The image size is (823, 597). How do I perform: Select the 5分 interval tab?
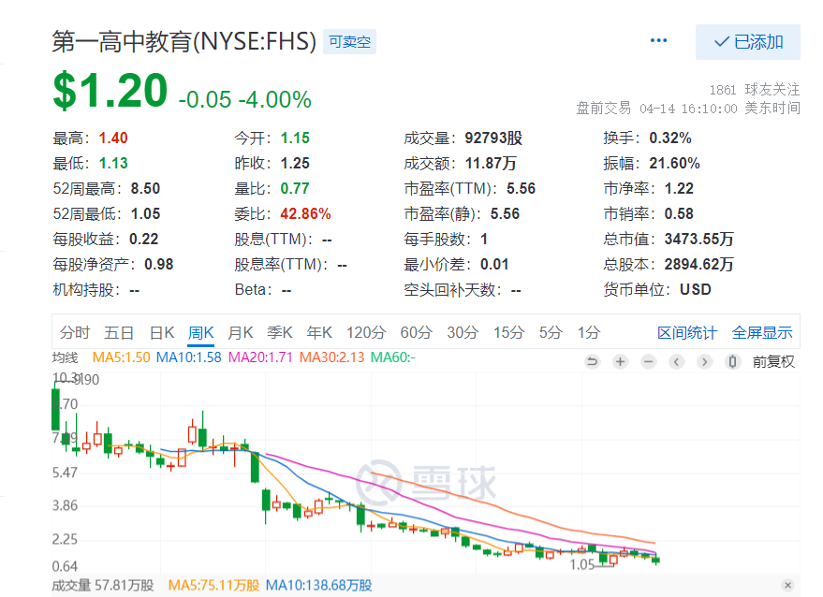point(551,332)
